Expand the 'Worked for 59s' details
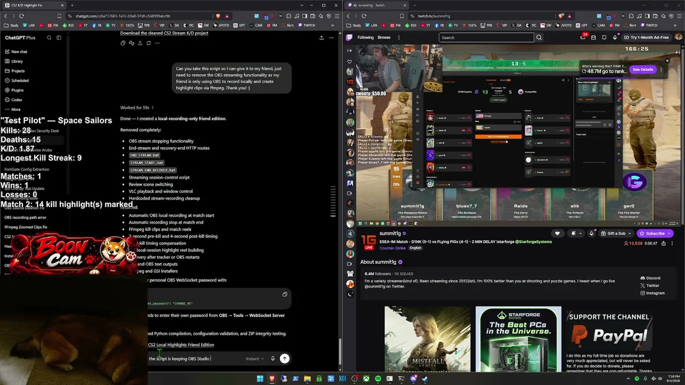Screen dimensions: 685x385 [x=137, y=108]
